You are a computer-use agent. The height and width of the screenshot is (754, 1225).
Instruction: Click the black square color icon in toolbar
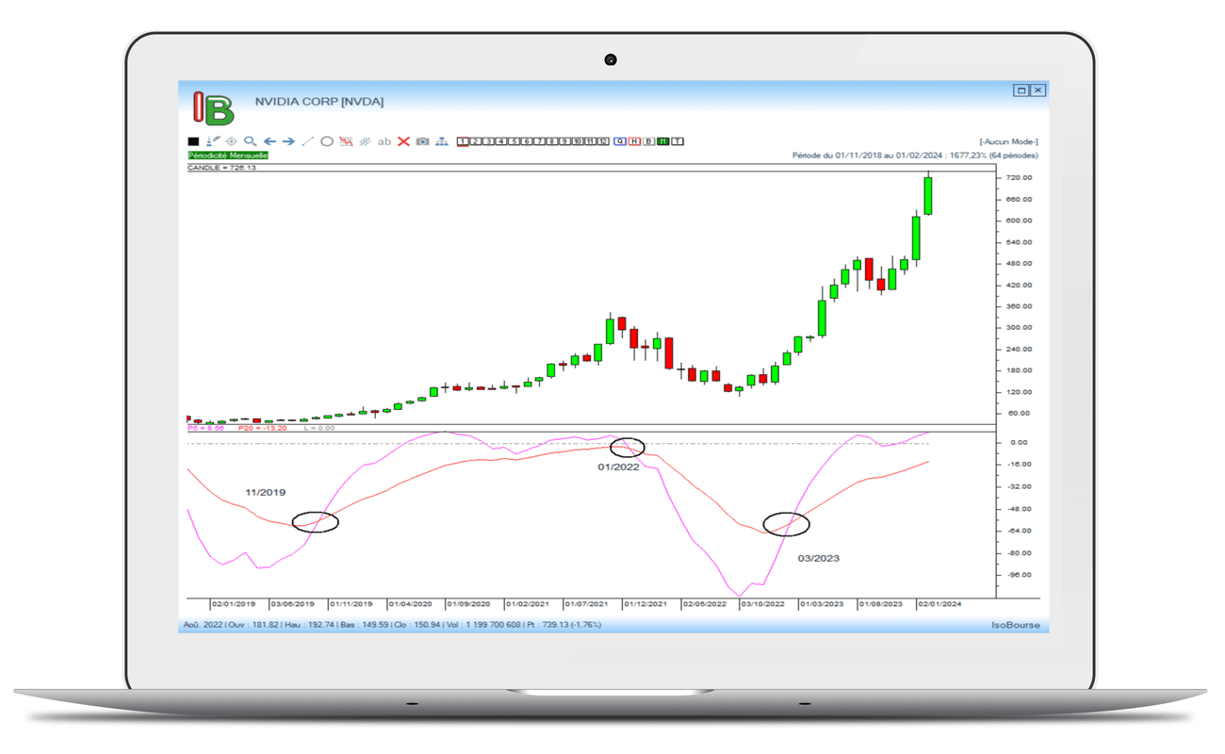[x=193, y=141]
